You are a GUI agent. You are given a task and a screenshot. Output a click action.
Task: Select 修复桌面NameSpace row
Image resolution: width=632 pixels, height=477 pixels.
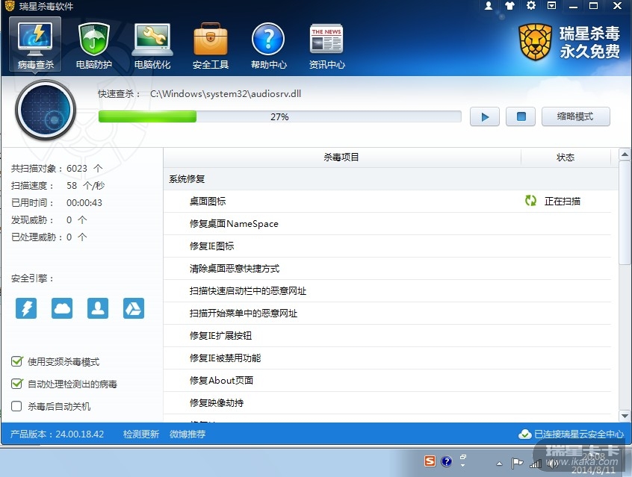(387, 224)
